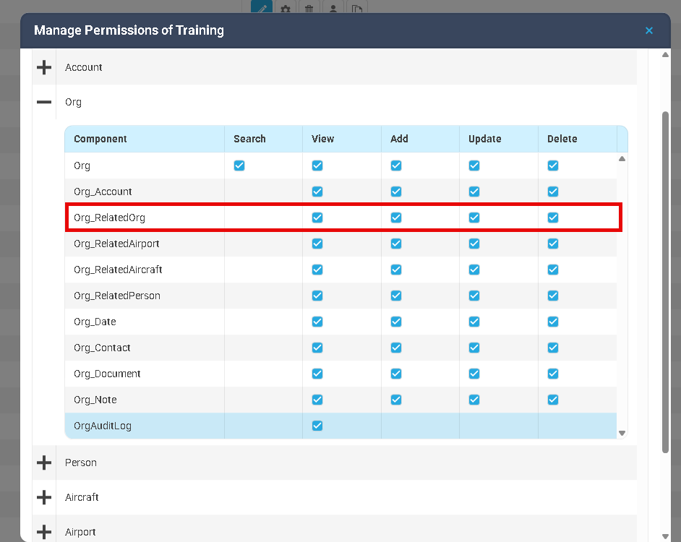Image resolution: width=681 pixels, height=542 pixels.
Task: Click the dialog's vertical scrollbar thumb
Action: (666, 282)
